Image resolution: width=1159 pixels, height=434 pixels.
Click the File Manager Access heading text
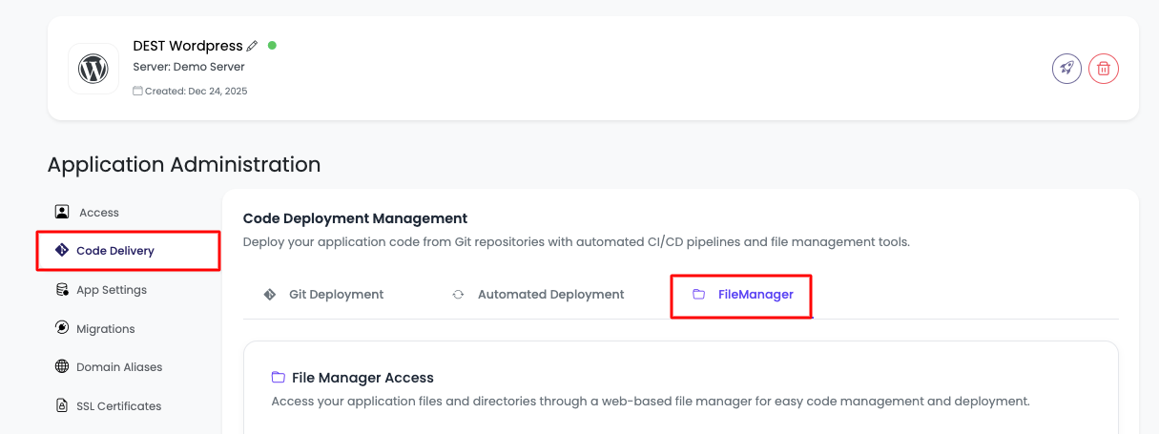coord(362,378)
